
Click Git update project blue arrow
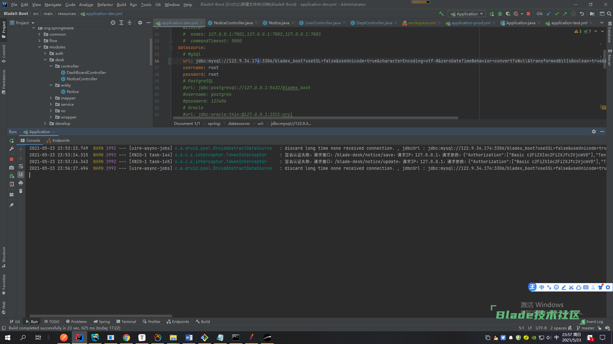click(549, 14)
